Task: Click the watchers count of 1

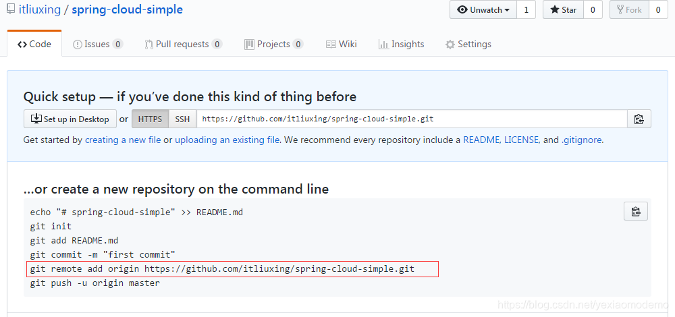Action: tap(526, 10)
